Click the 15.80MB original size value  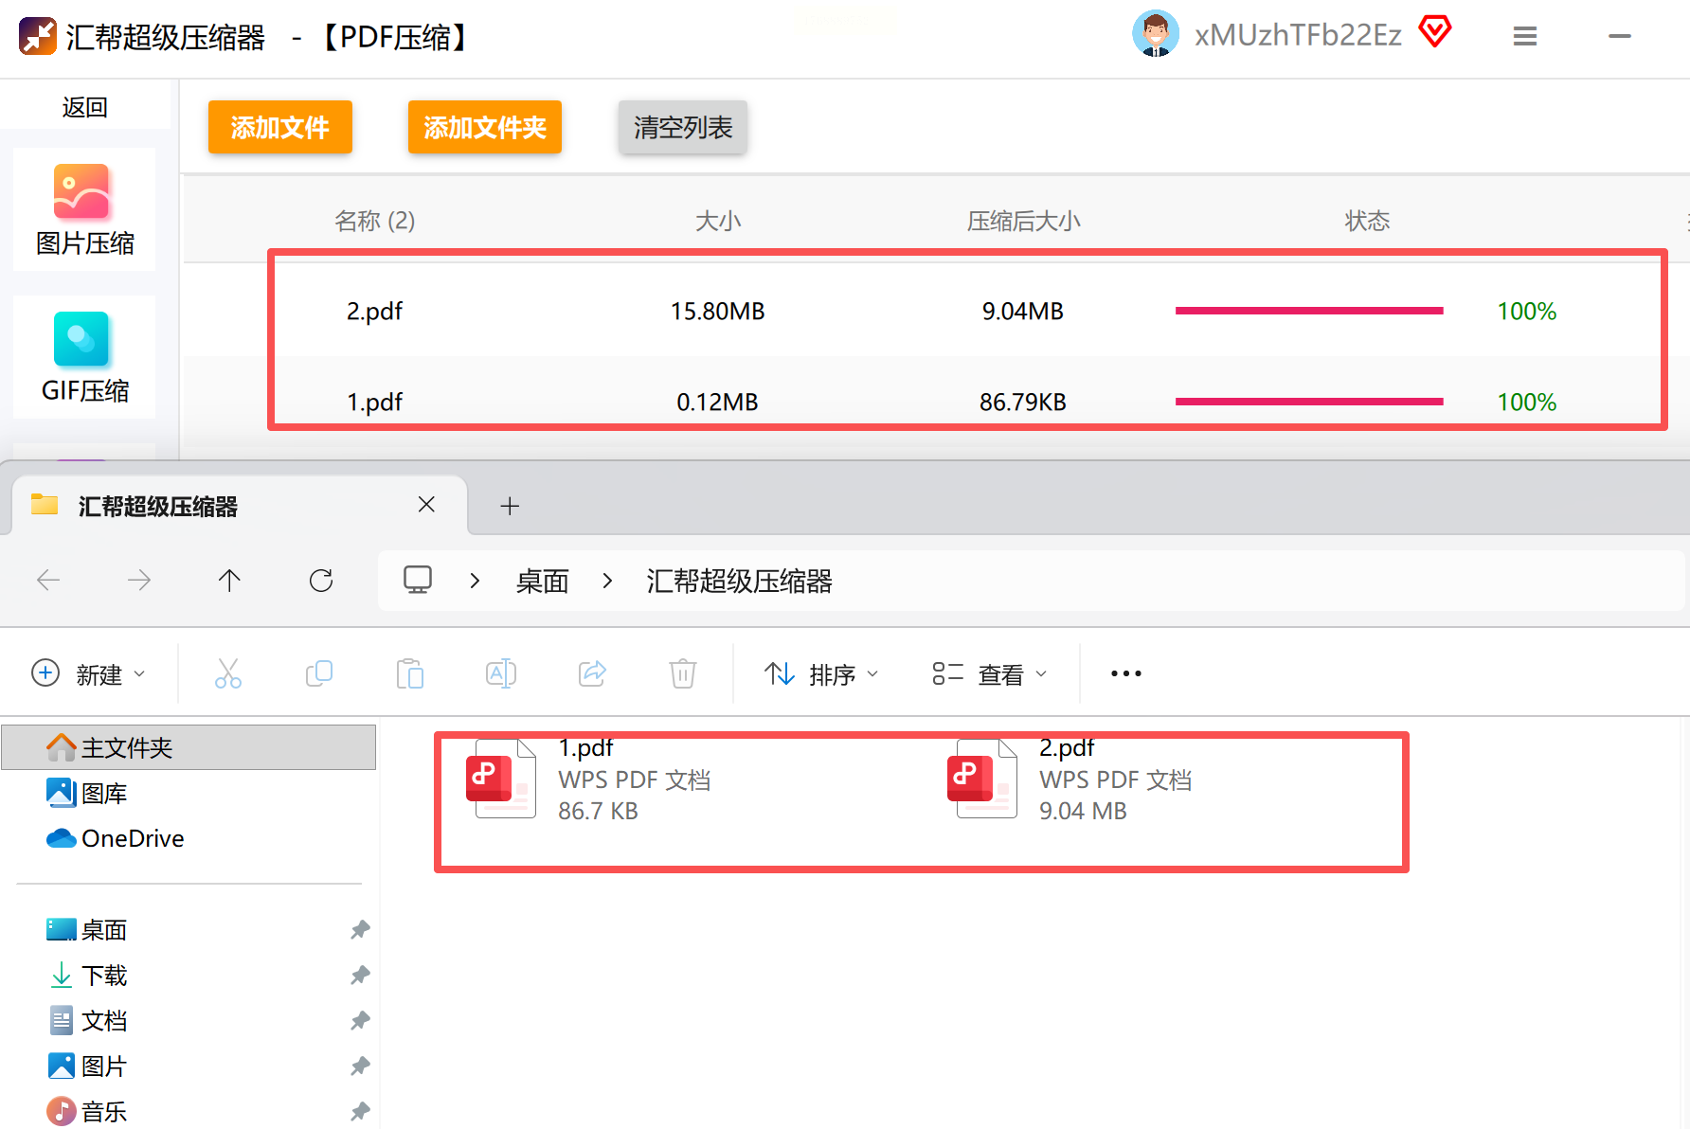pos(718,311)
